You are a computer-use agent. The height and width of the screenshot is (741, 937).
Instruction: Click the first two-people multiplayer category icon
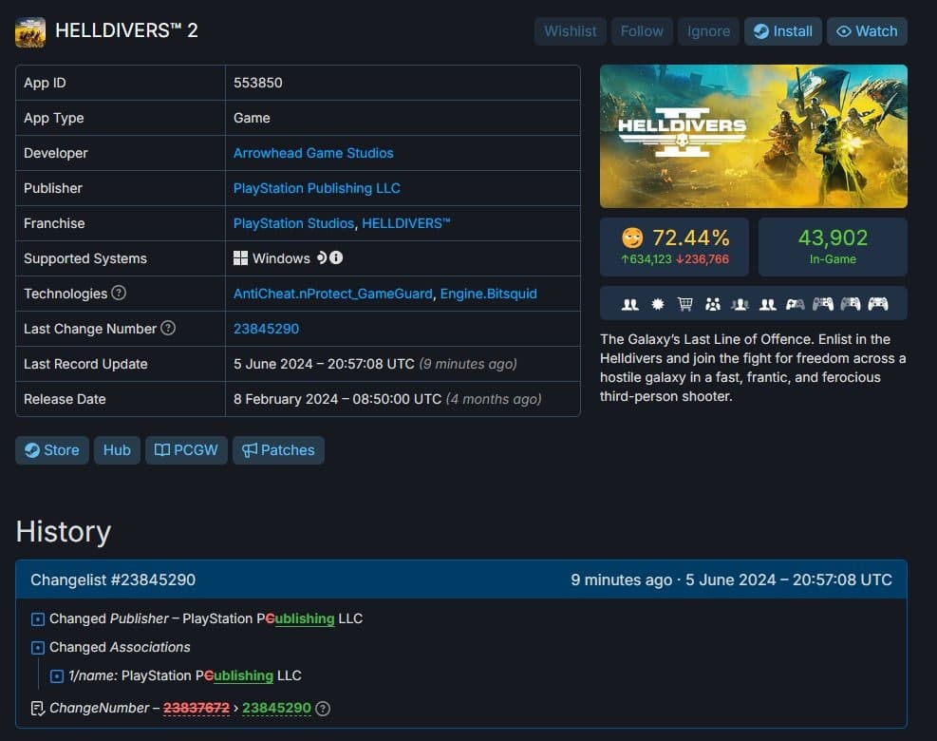coord(629,304)
